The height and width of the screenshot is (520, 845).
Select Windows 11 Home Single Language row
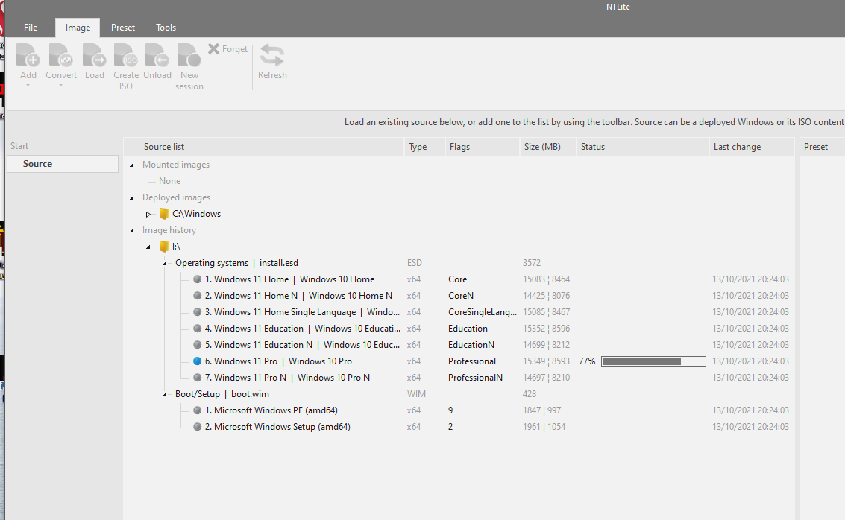coord(459,312)
